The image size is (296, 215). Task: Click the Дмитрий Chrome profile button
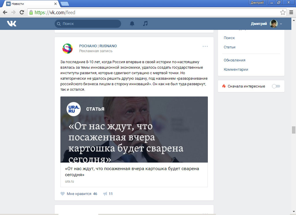[x=257, y=3]
